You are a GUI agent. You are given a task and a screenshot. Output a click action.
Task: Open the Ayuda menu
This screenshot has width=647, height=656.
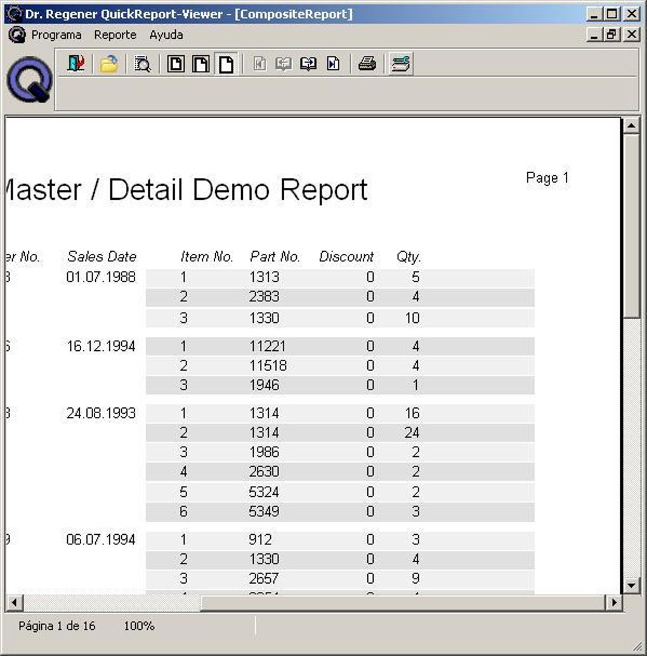166,35
